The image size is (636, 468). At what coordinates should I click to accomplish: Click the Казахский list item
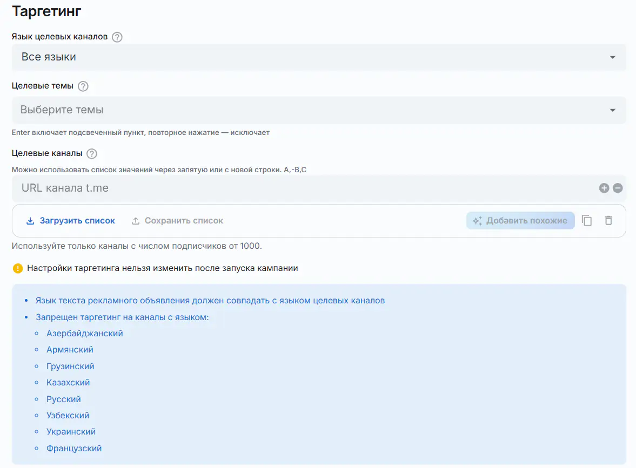tap(68, 383)
